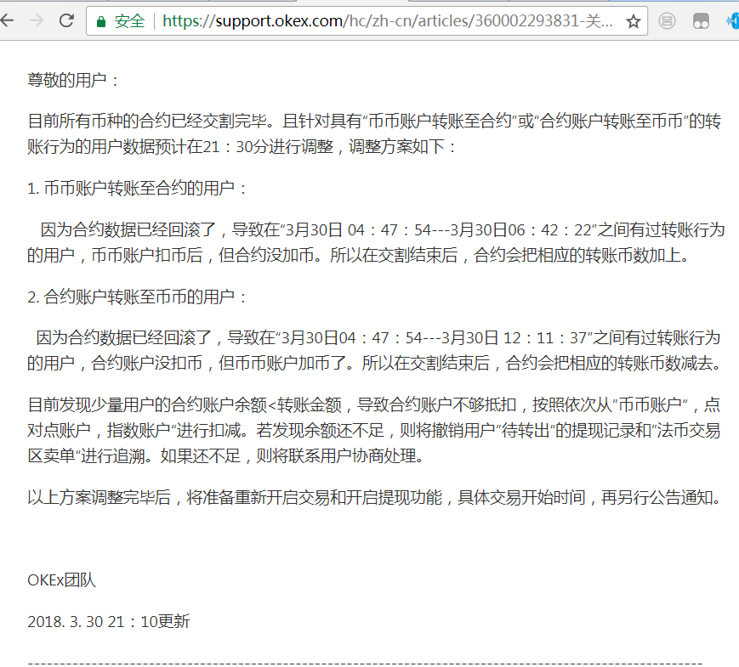The height and width of the screenshot is (667, 739).
Task: Go back to the previous page
Action: pos(8,21)
